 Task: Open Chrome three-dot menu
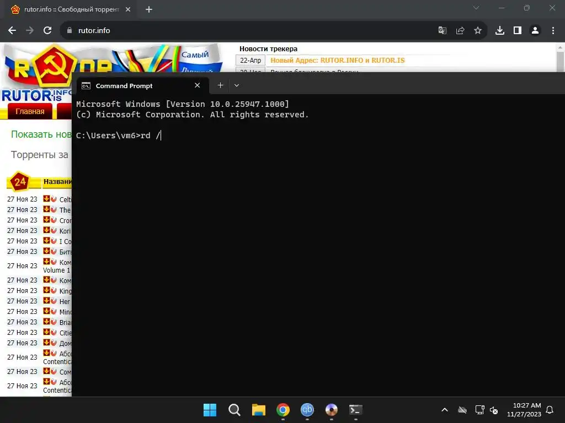tap(553, 31)
